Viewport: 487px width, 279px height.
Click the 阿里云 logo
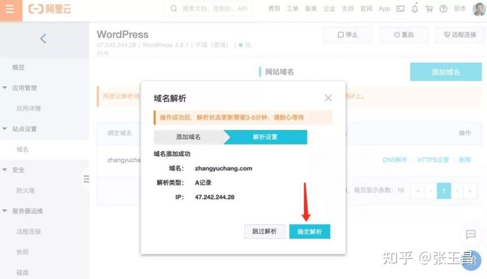point(49,9)
